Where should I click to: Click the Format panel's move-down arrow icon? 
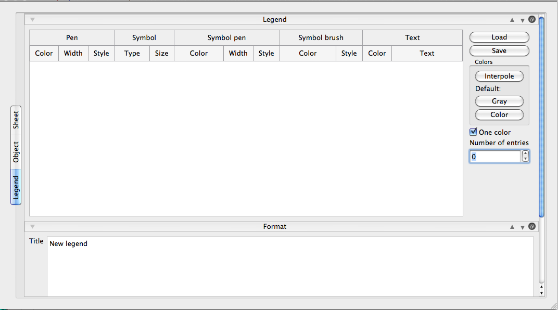(522, 227)
